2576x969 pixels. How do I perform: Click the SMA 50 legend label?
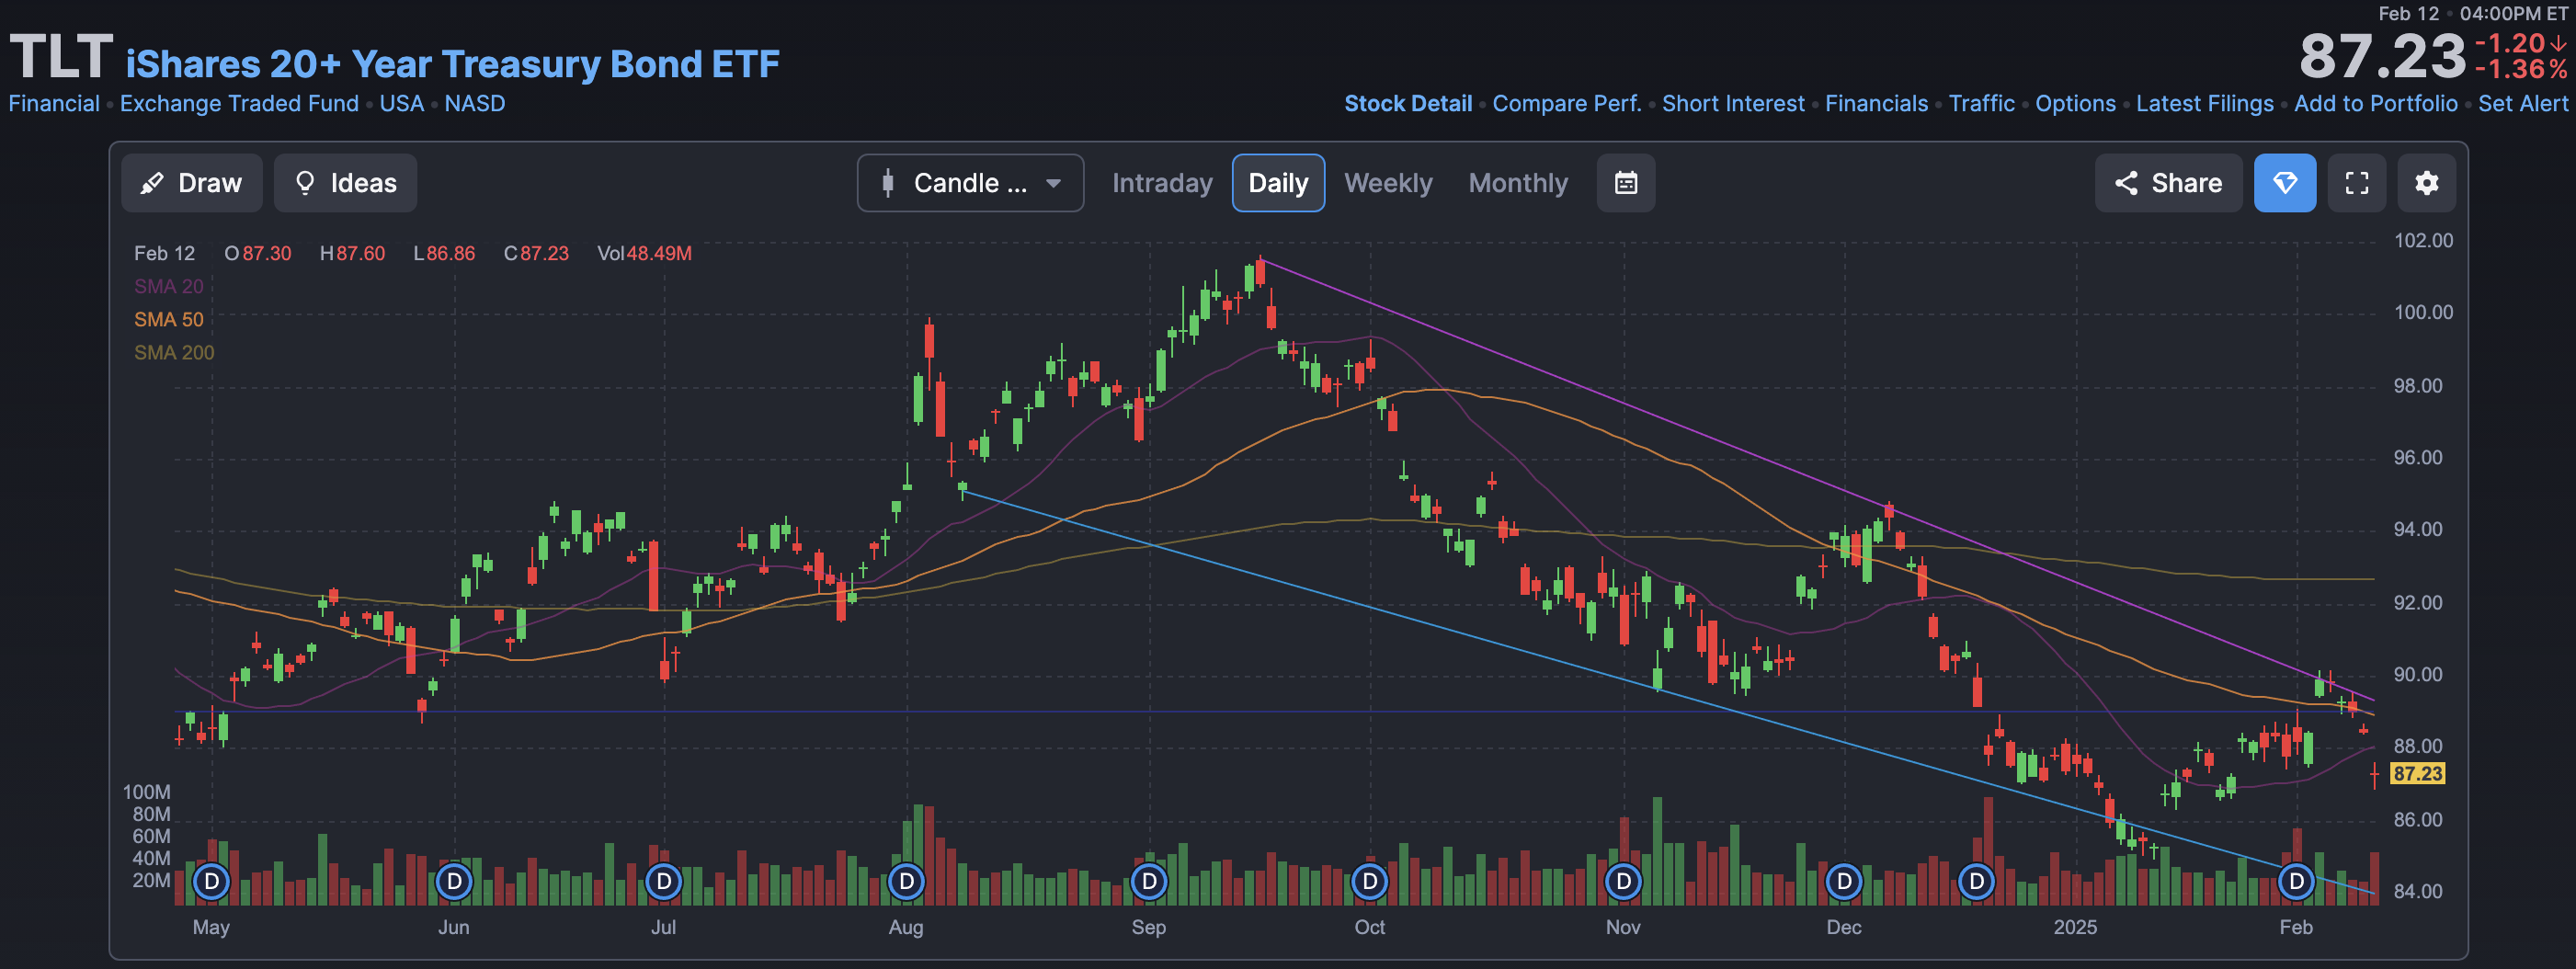tap(169, 320)
